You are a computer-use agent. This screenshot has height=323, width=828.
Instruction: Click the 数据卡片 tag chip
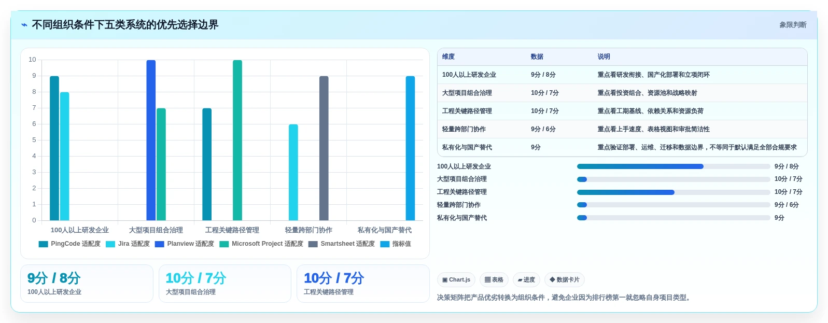[565, 280]
